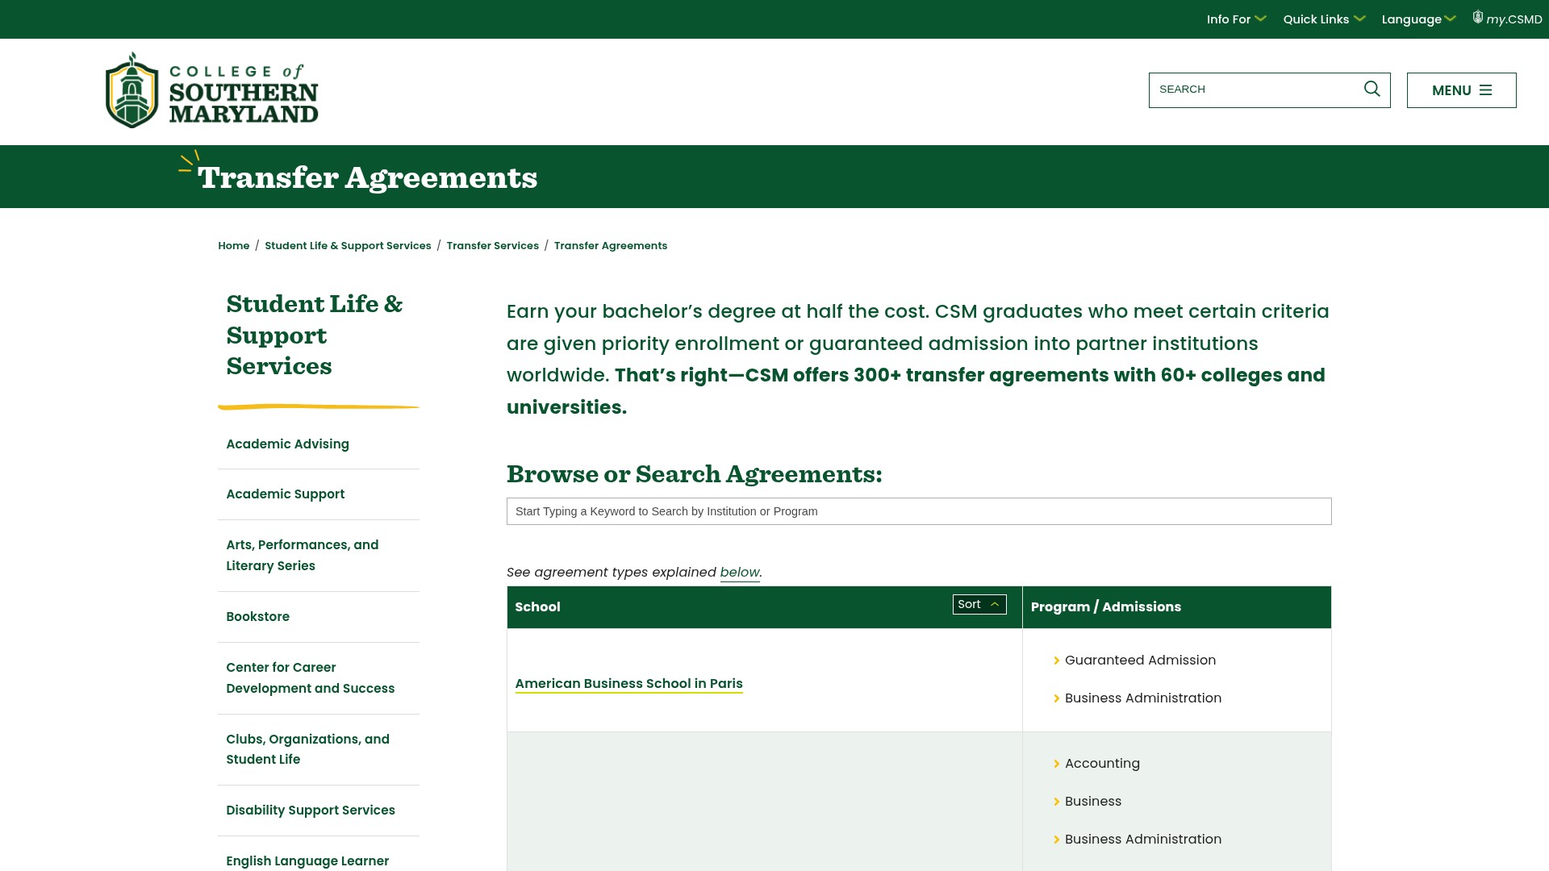Expand the Quick Links dropdown
The height and width of the screenshot is (871, 1549).
[x=1324, y=19]
